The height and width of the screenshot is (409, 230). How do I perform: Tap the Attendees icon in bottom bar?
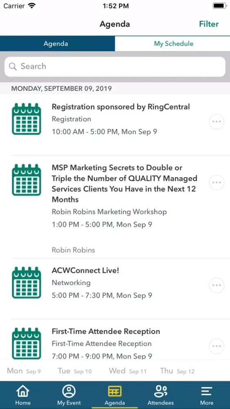pyautogui.click(x=161, y=391)
